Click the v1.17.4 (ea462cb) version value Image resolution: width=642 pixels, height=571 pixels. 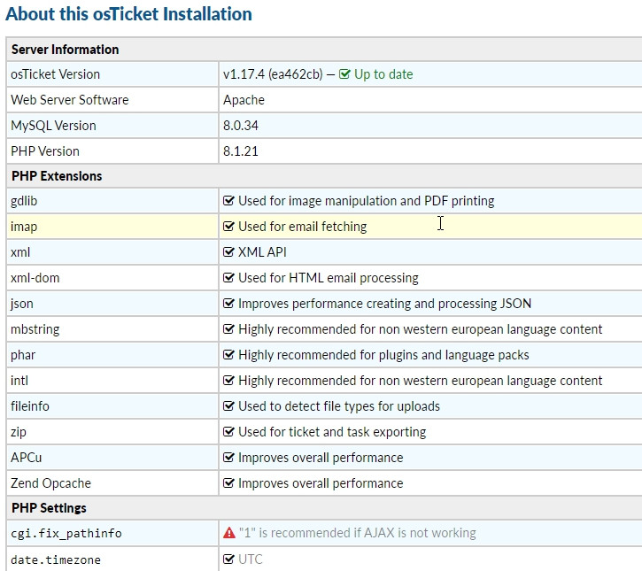click(273, 74)
